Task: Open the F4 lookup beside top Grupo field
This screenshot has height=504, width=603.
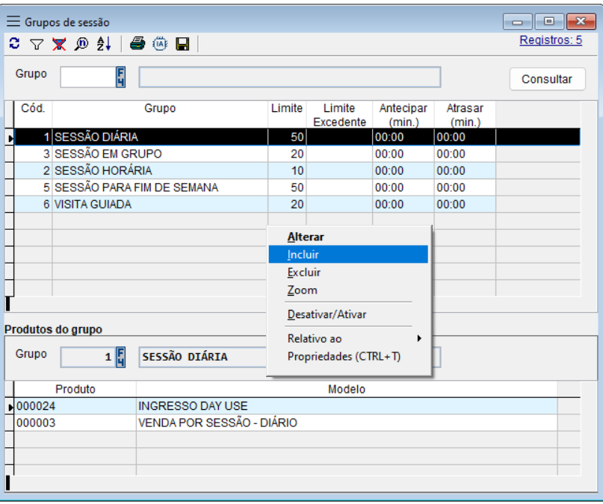Action: tap(120, 78)
